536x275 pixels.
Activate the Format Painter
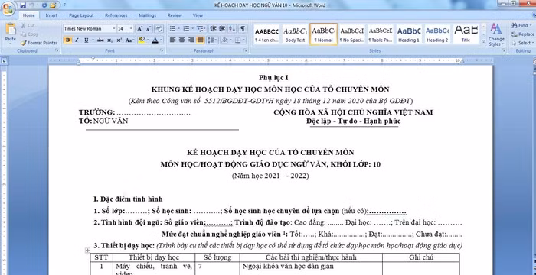(39, 43)
